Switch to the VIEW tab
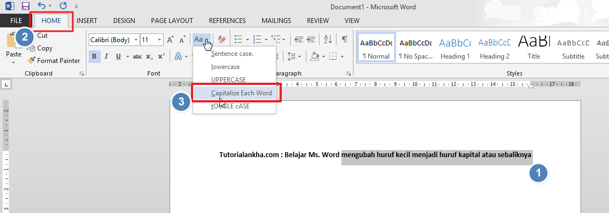Image resolution: width=609 pixels, height=213 pixels. (352, 21)
